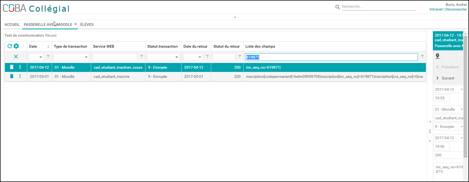Screen dimensions: 469x182
Task: Click Suivant in the side panel
Action: [448, 78]
